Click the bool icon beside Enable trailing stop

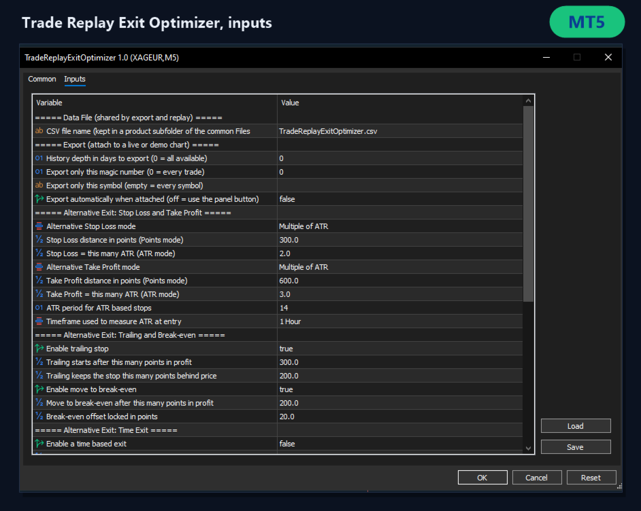[39, 349]
